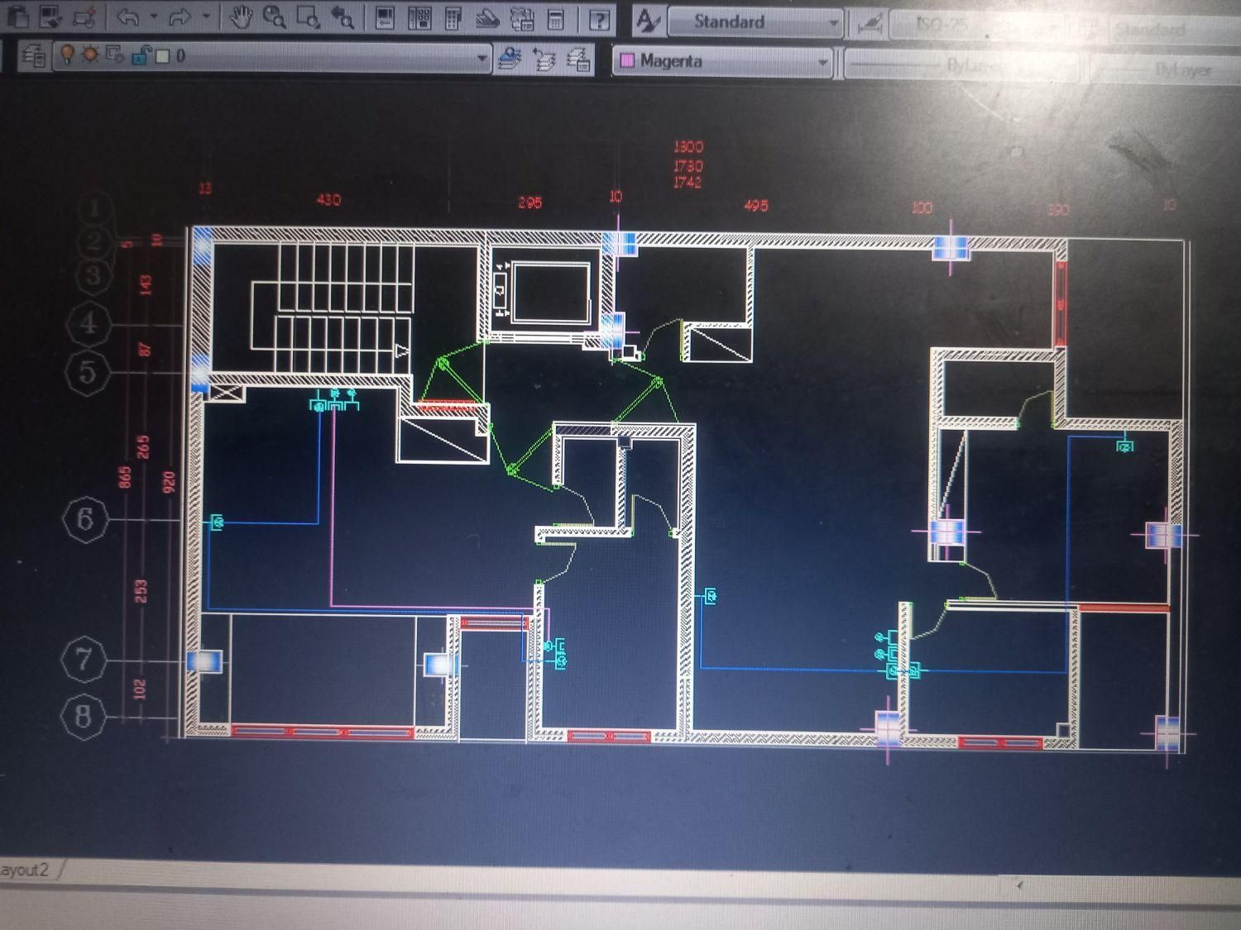Redo the last undone action

180,16
